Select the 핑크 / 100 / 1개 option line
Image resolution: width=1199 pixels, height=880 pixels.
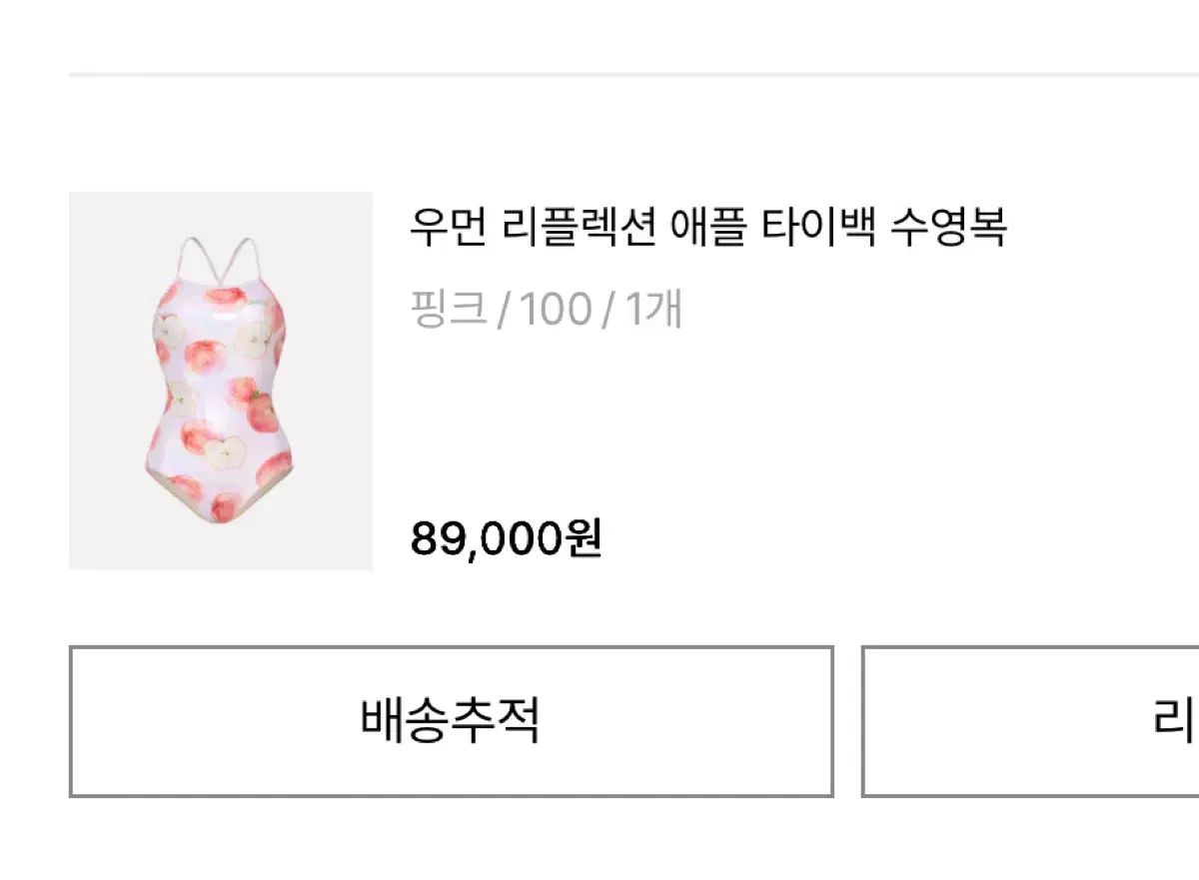[546, 310]
